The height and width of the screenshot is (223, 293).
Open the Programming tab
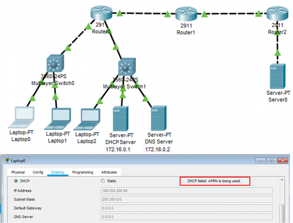[x=82, y=172]
